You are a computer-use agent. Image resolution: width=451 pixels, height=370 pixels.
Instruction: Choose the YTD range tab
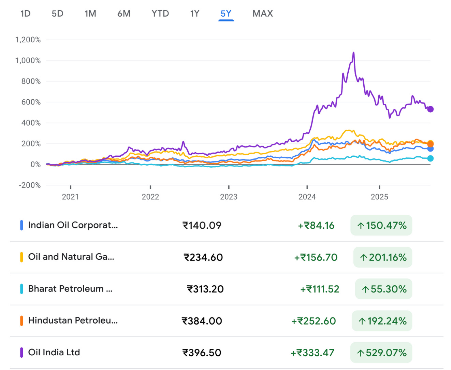[x=160, y=14]
